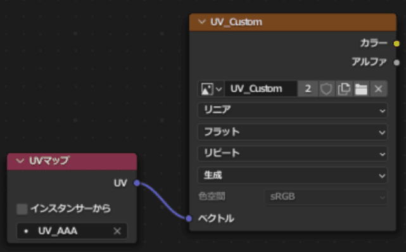The image size is (406, 252).
Task: Click the ベクトル input socket
Action: point(189,218)
